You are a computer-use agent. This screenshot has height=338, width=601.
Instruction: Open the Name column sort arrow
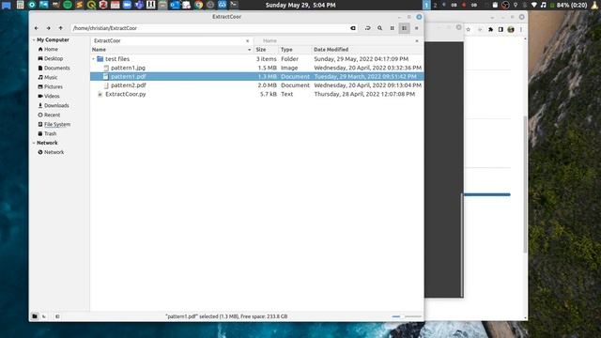coord(250,50)
